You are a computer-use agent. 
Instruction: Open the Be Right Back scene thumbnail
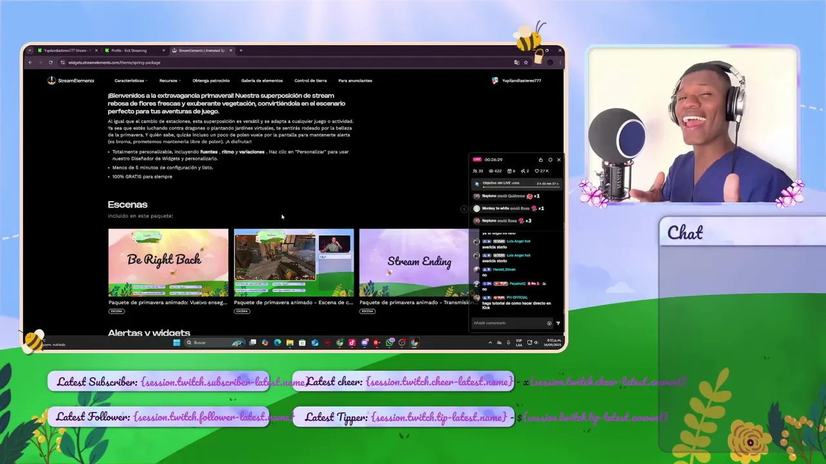point(168,262)
